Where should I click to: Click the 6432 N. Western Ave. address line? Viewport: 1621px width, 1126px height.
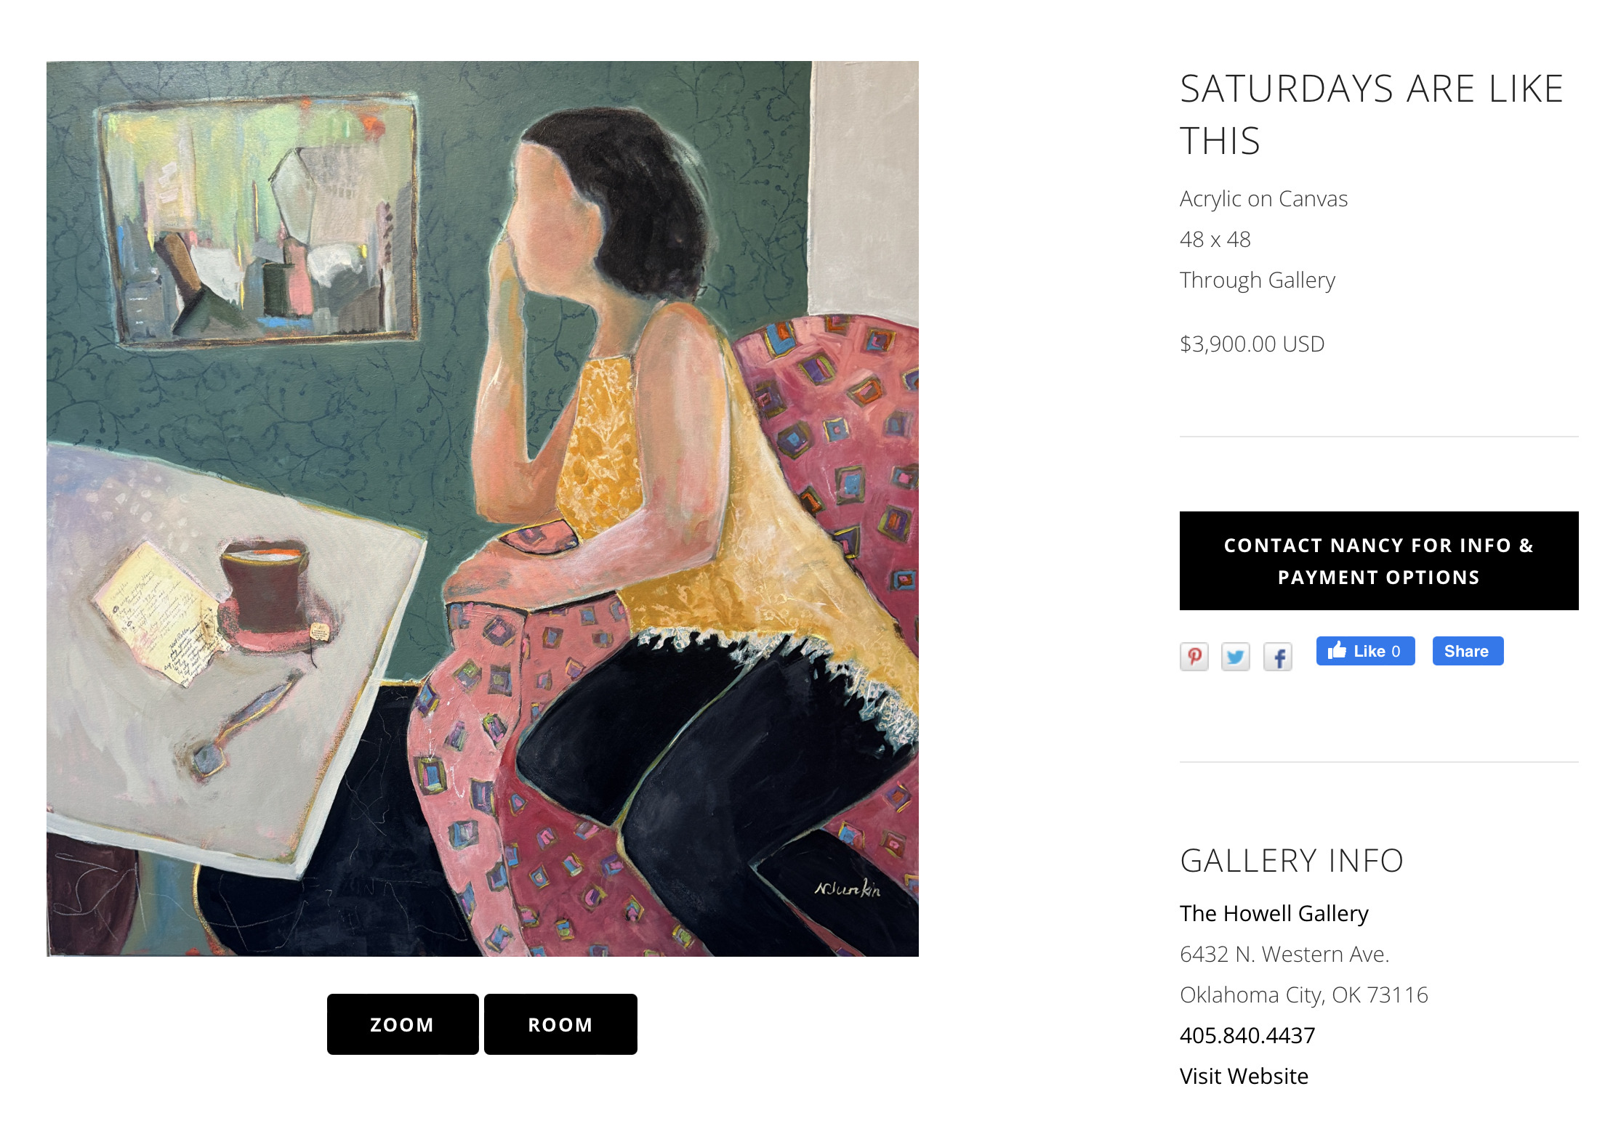click(1284, 954)
